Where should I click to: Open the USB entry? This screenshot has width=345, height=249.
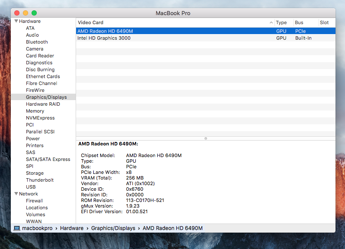(x=31, y=187)
